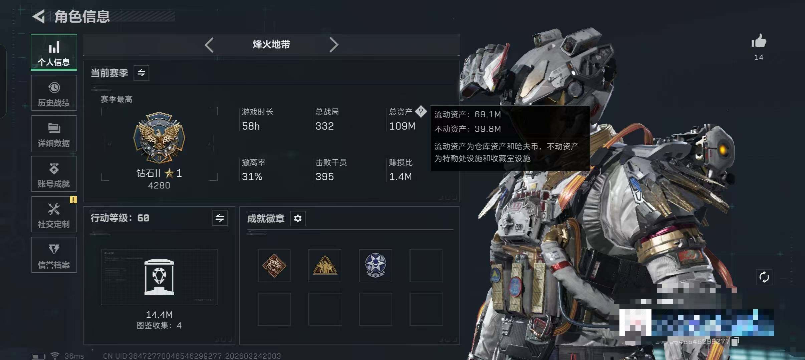
Task: Go back using the arrow beside 角色信息
Action: (39, 17)
